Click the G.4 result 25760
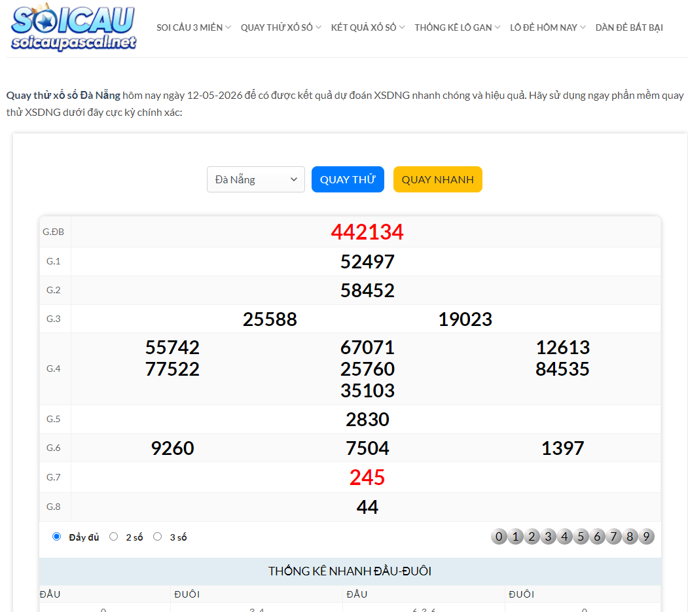688x612 pixels. pos(368,369)
